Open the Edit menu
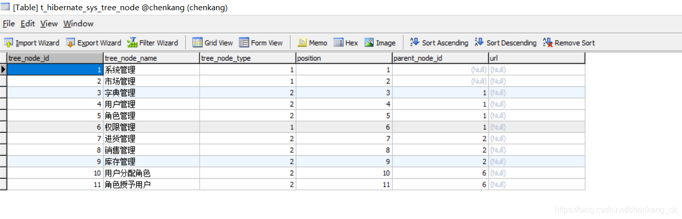Screen dimensions: 682x219 click(x=28, y=23)
